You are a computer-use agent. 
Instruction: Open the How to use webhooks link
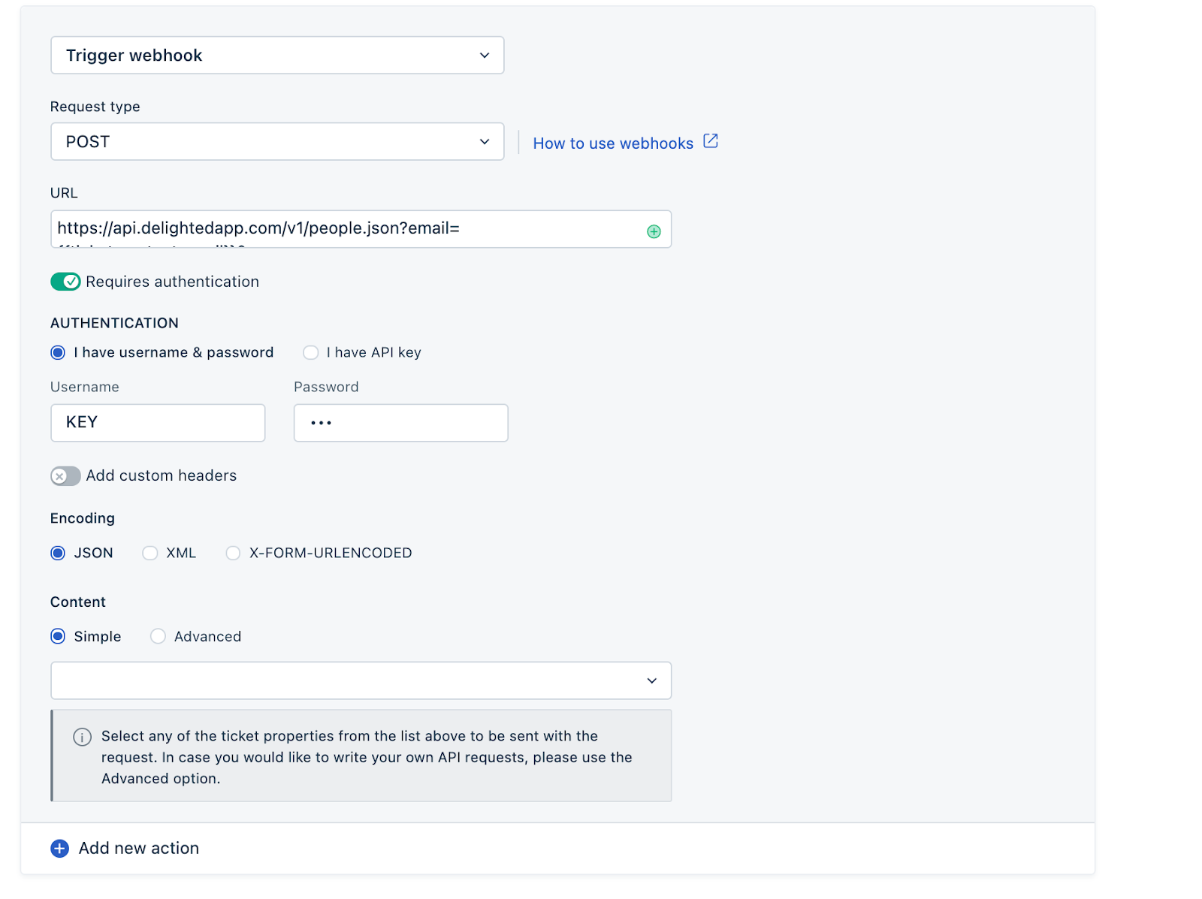613,143
